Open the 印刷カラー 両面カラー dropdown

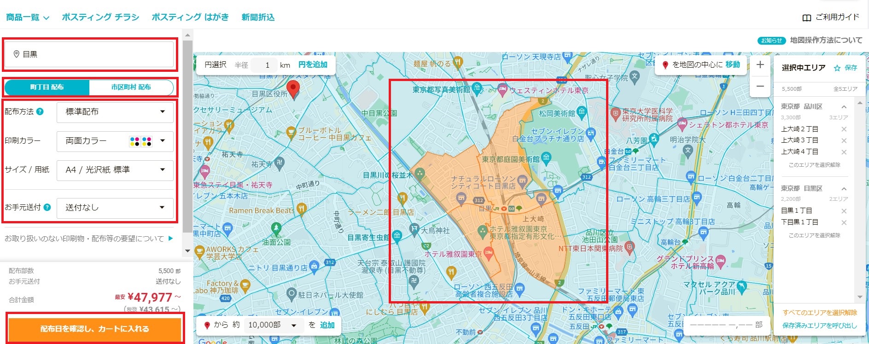click(115, 141)
